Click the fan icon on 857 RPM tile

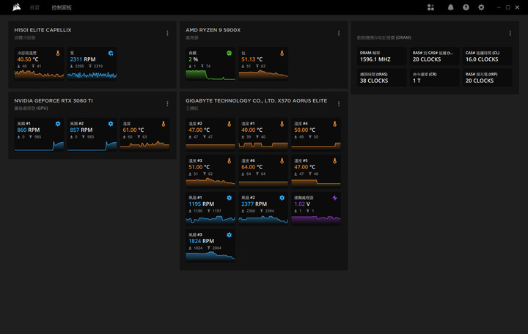[x=111, y=124]
